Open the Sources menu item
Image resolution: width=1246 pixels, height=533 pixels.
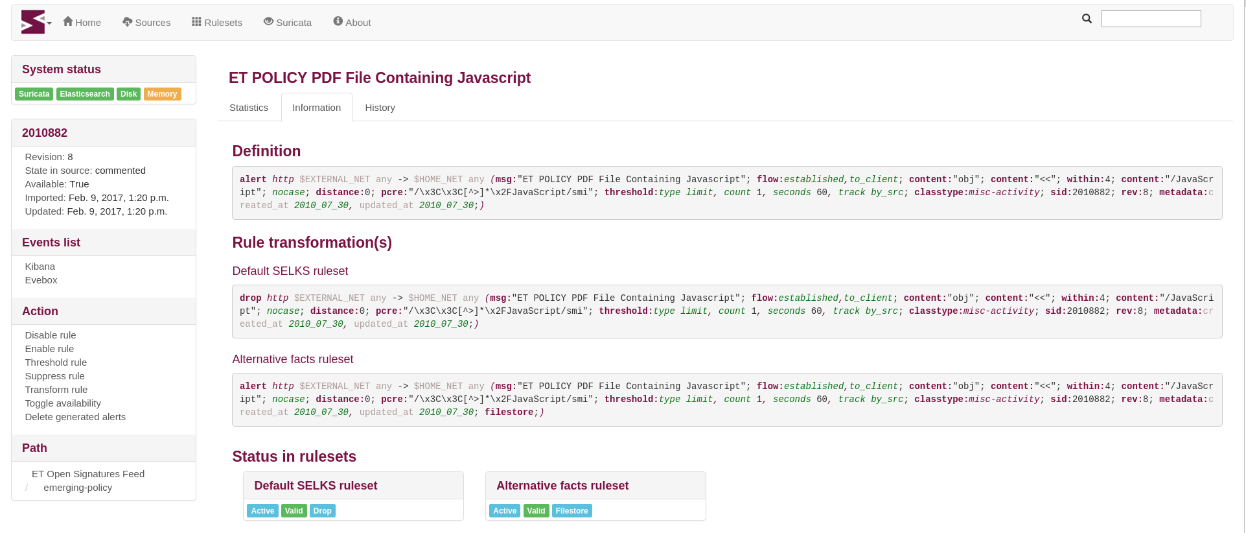[x=146, y=22]
